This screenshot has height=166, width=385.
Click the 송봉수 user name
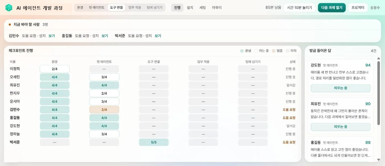pos(375,8)
